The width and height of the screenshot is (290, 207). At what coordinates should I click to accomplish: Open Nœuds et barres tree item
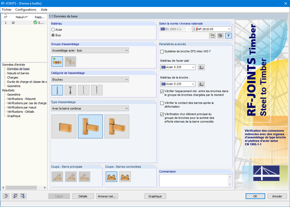pyautogui.click(x=18, y=73)
